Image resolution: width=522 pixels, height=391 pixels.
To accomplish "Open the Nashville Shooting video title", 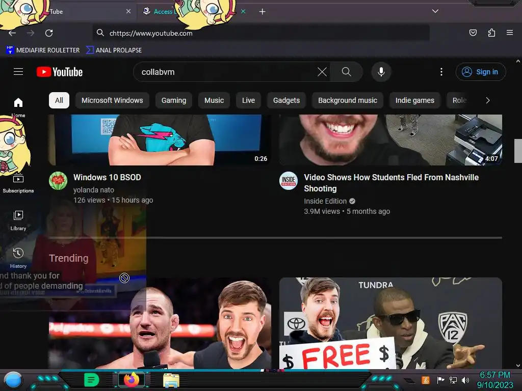I will point(391,183).
